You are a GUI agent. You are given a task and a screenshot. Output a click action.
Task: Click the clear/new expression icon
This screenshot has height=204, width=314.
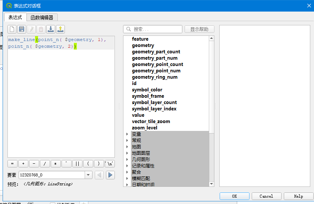[12, 29]
